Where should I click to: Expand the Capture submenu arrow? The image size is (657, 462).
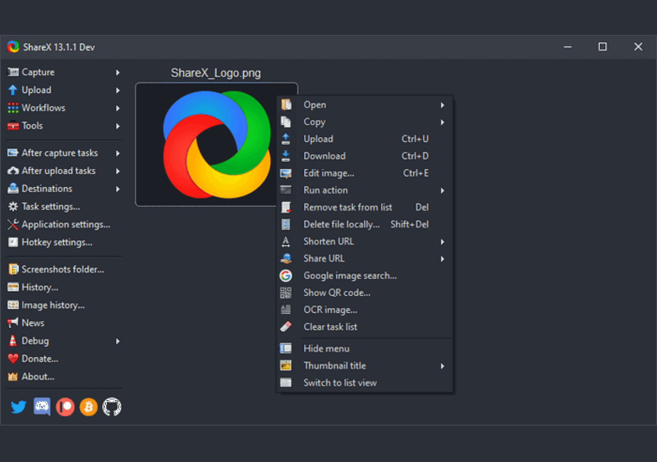tap(118, 72)
